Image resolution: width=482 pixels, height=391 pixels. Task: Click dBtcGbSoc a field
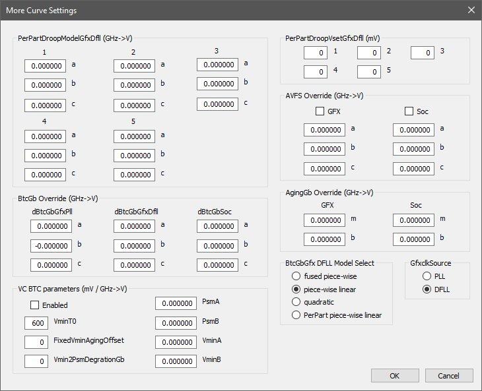(x=218, y=226)
